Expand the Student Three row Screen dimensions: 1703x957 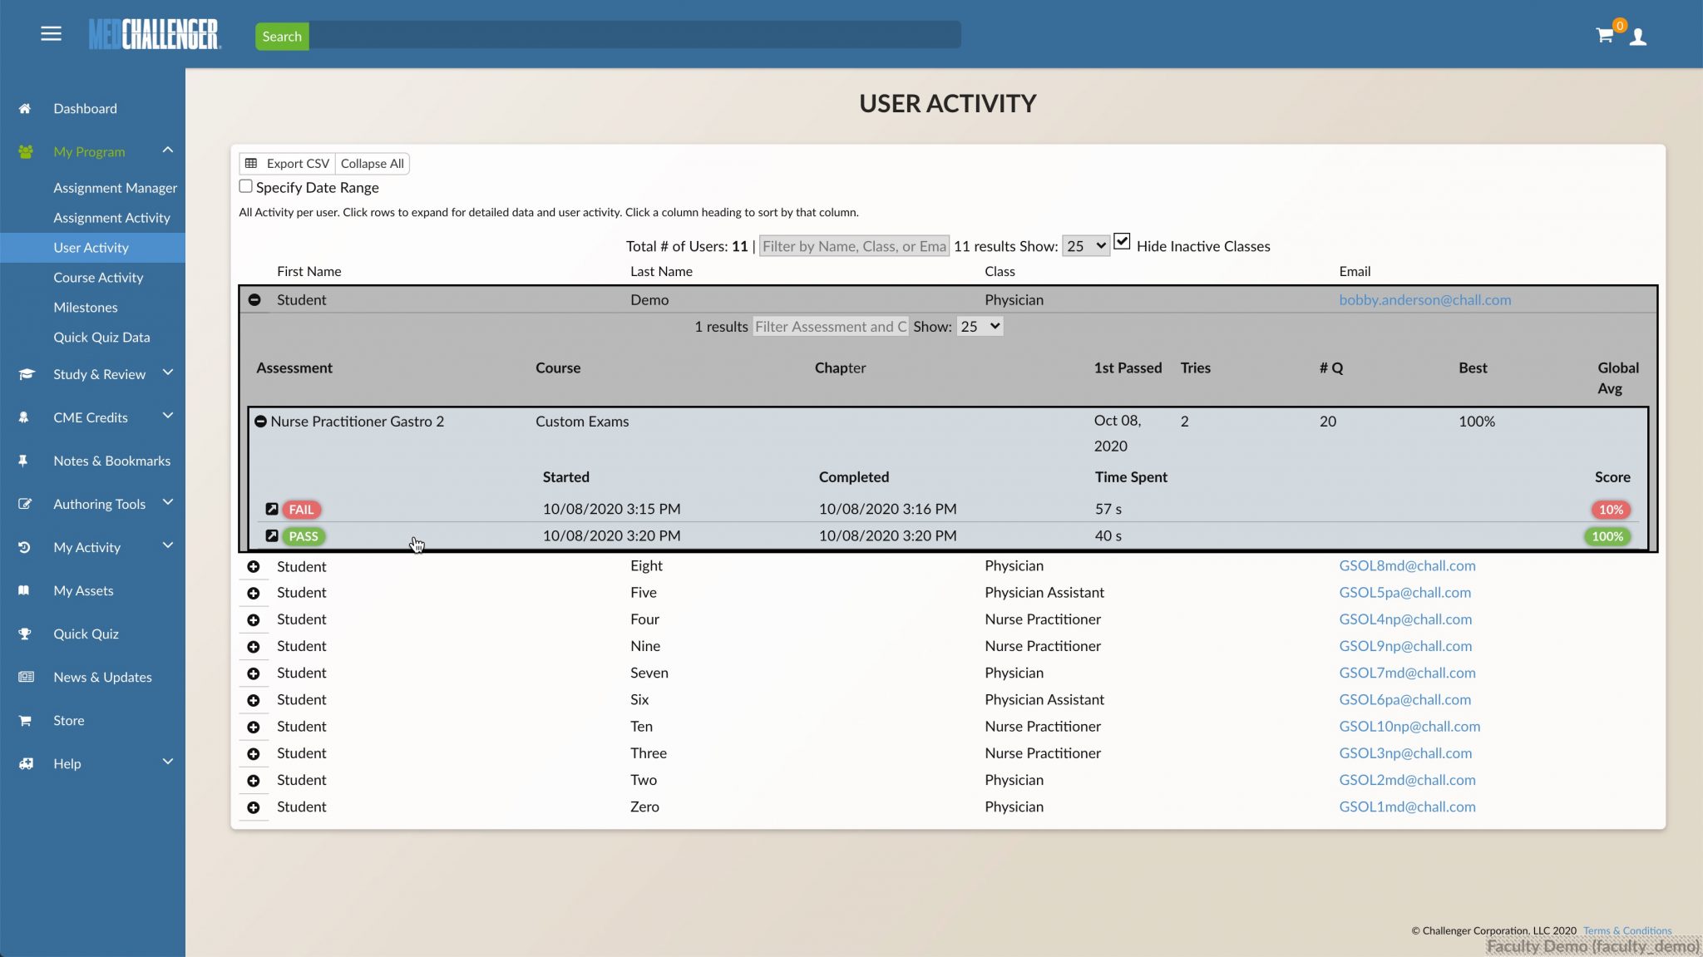(254, 753)
